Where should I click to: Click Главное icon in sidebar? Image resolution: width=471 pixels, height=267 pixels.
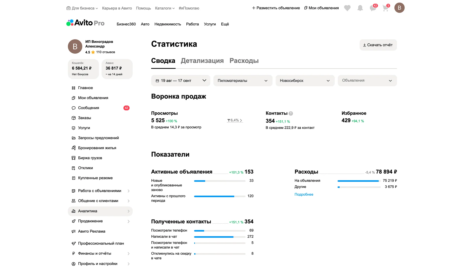[74, 88]
